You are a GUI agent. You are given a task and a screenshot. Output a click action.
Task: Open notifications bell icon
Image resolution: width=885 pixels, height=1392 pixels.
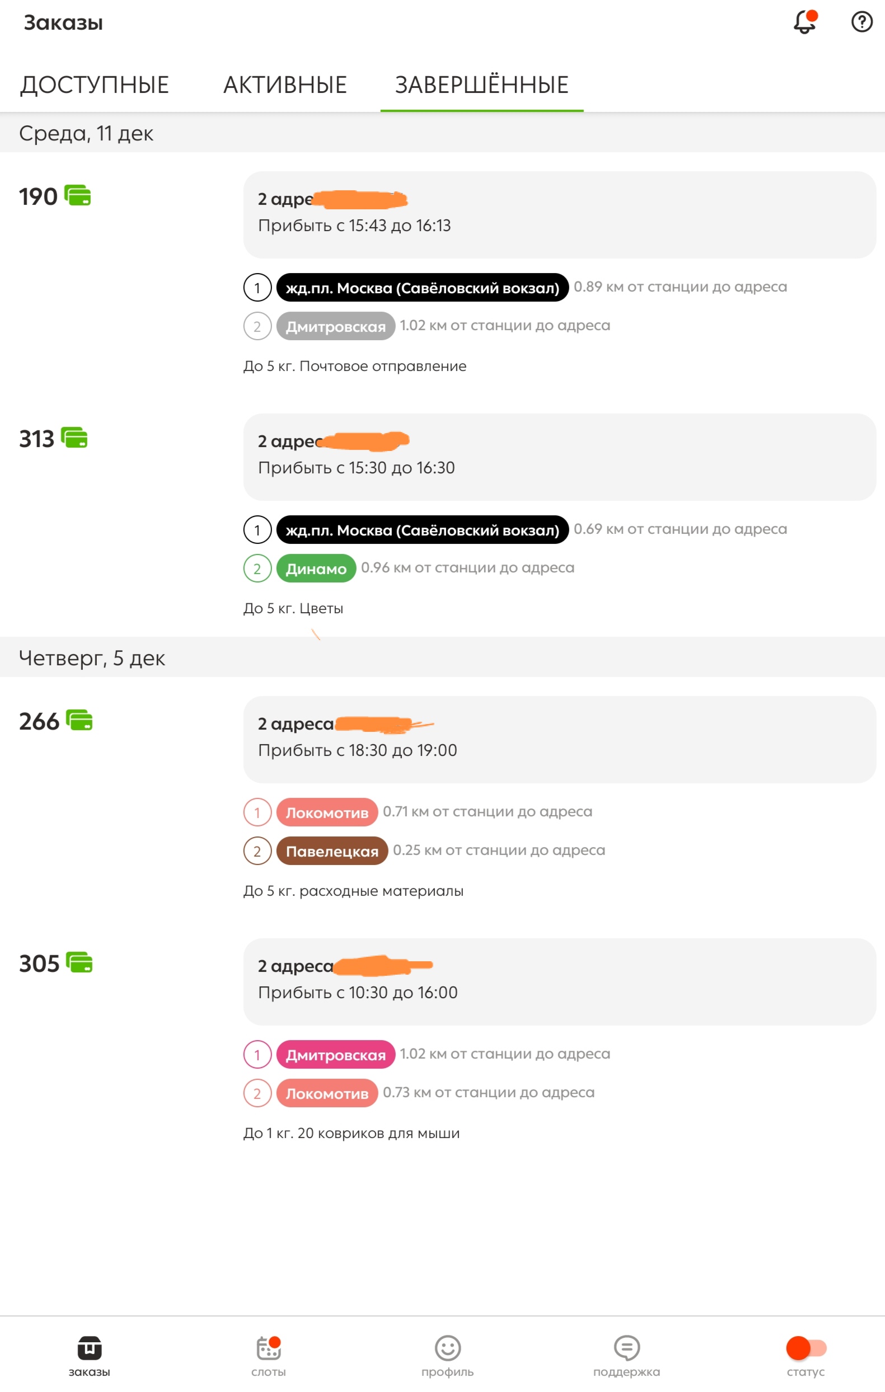804,22
